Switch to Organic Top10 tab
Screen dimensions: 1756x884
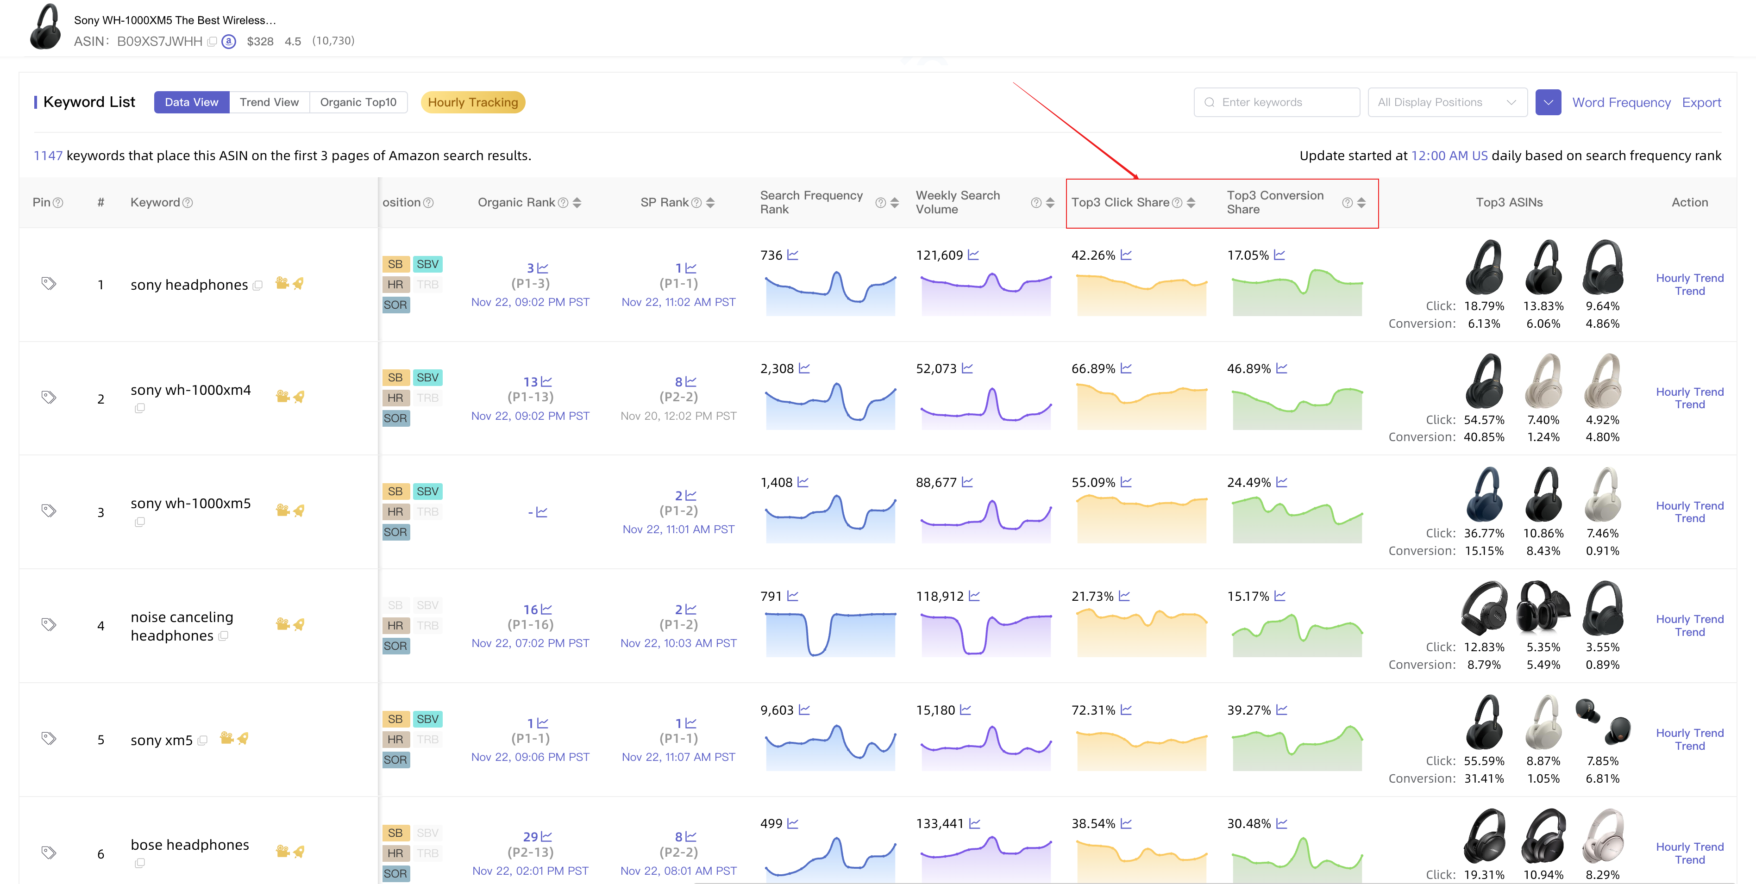click(x=358, y=102)
